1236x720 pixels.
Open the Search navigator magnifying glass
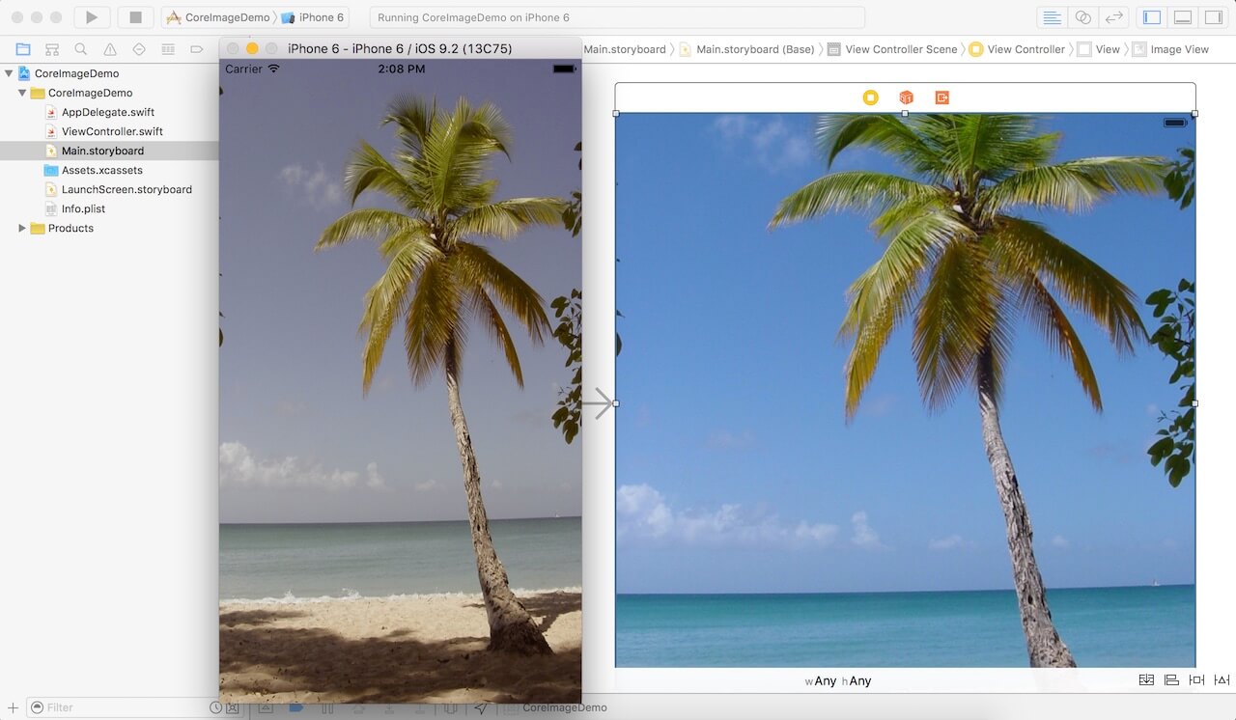coord(81,48)
